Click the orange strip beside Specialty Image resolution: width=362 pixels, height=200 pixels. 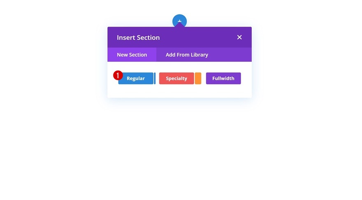click(x=198, y=78)
